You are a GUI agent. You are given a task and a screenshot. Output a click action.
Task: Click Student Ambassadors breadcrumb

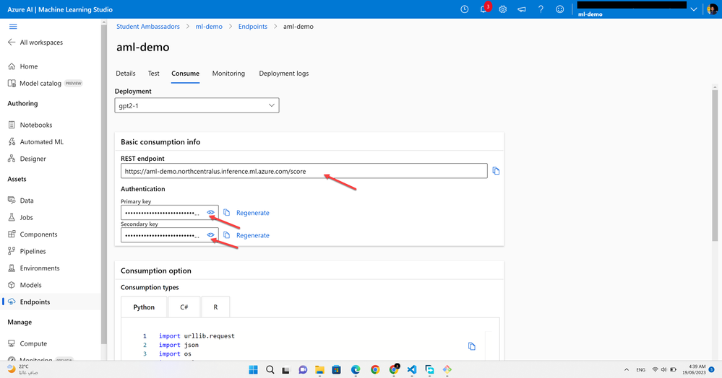(x=148, y=27)
